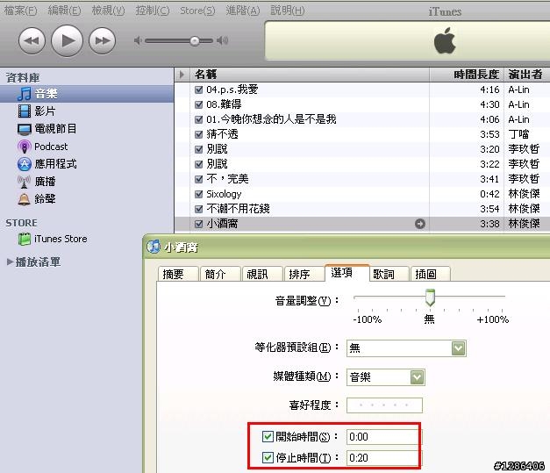This screenshot has width=550, height=473.
Task: Click the low volume speaker icon
Action: [x=139, y=40]
